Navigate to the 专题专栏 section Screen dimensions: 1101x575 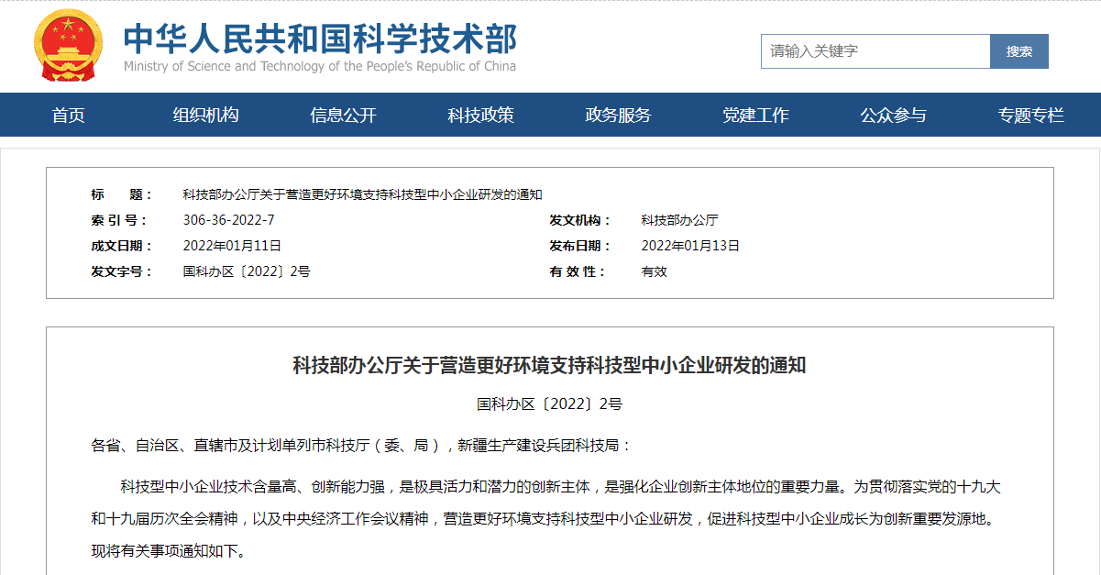(x=1031, y=116)
